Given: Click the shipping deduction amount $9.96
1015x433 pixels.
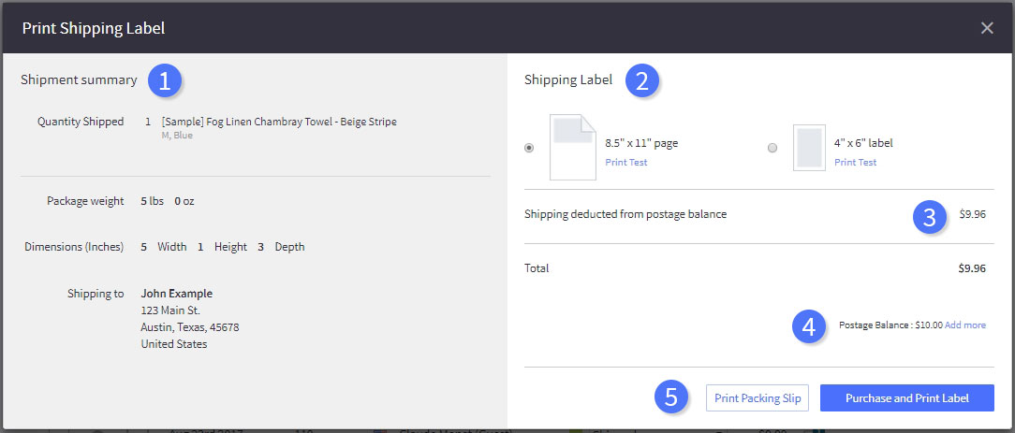Looking at the screenshot, I should (x=972, y=214).
